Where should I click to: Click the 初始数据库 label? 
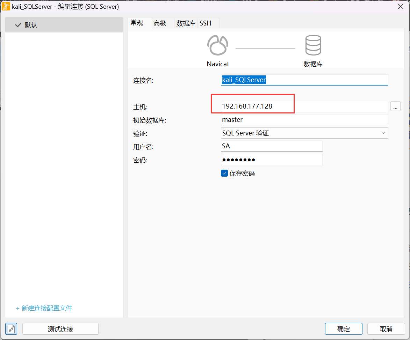150,120
